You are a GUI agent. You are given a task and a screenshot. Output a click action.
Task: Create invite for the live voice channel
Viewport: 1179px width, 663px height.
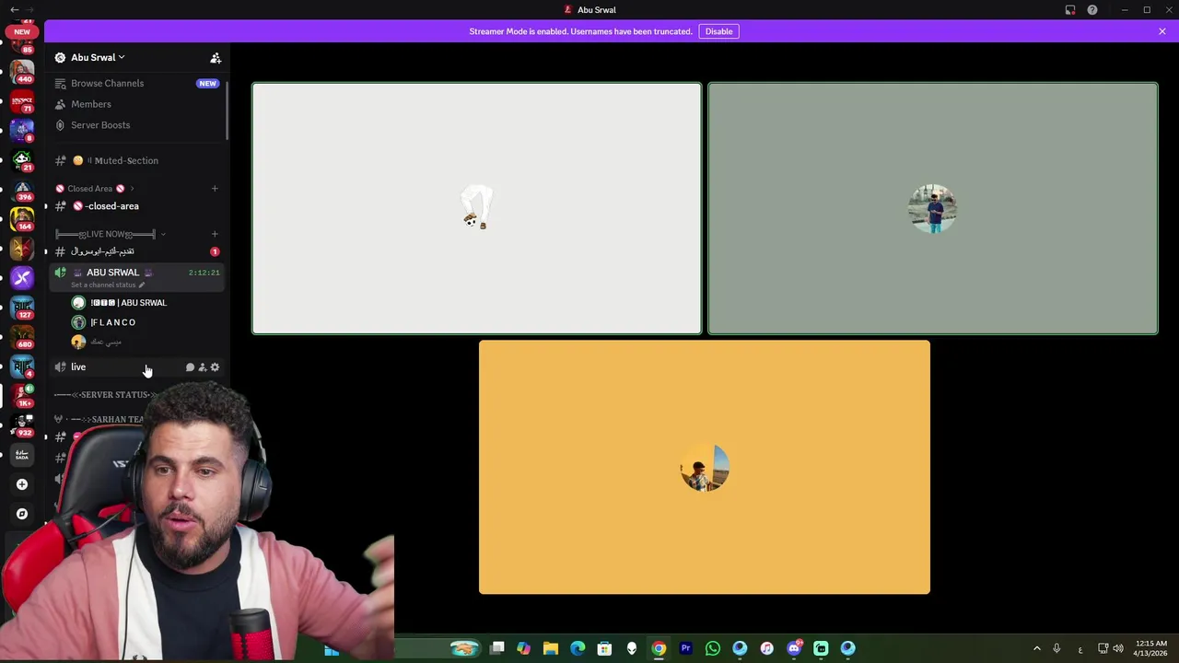pyautogui.click(x=203, y=367)
